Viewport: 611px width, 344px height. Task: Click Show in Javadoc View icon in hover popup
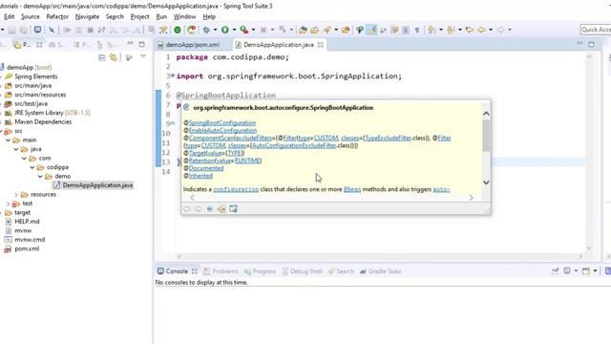[210, 209]
